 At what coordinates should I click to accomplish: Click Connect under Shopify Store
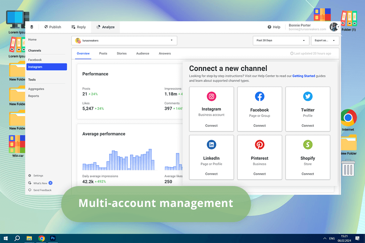[x=308, y=174]
